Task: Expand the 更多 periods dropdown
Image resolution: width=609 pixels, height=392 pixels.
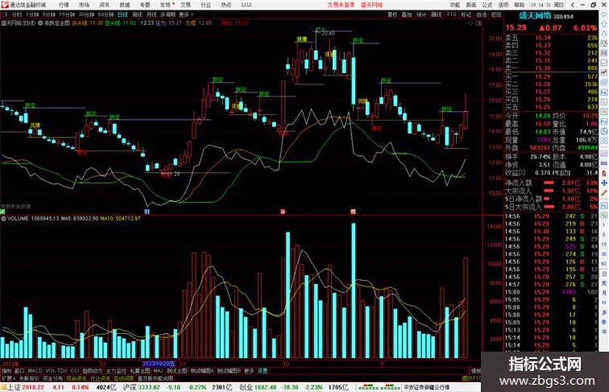Action: (x=186, y=14)
